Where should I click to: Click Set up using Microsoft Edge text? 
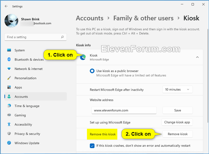pos(110,122)
